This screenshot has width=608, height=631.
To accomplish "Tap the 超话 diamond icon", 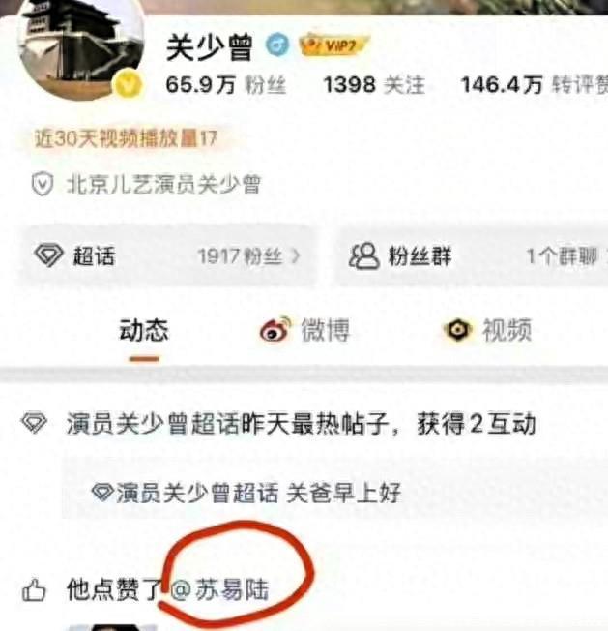I will (48, 255).
